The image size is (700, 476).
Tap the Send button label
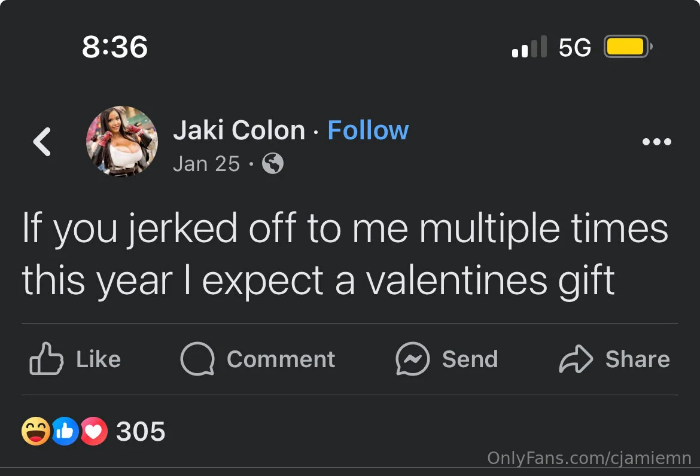tap(470, 359)
